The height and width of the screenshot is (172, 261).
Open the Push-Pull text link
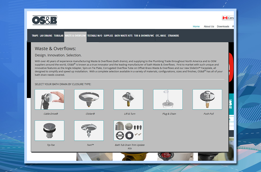click(209, 114)
